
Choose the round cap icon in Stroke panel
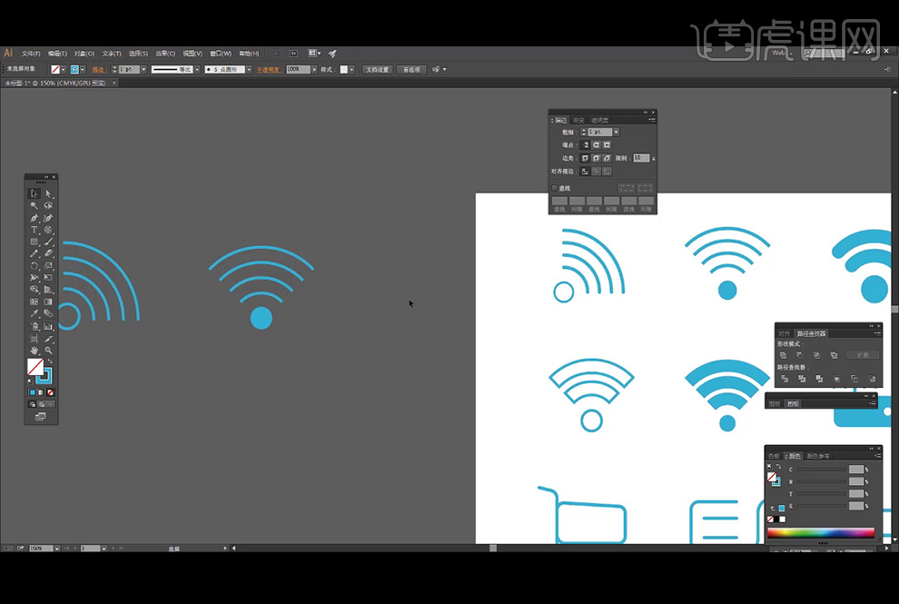[x=597, y=144]
